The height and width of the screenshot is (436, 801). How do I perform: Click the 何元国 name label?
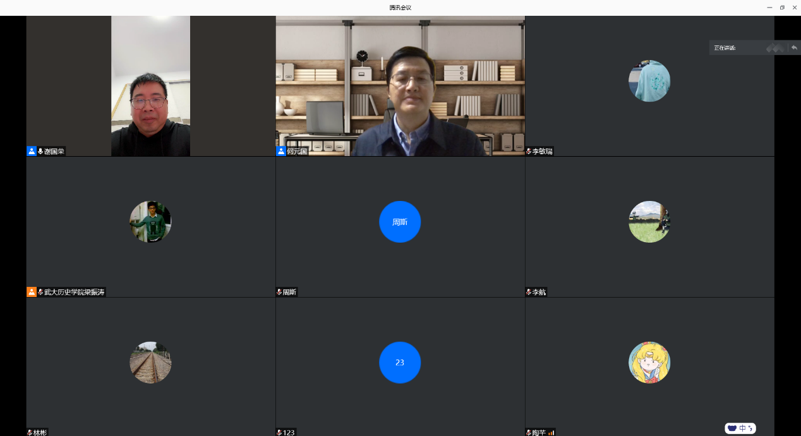[297, 152]
